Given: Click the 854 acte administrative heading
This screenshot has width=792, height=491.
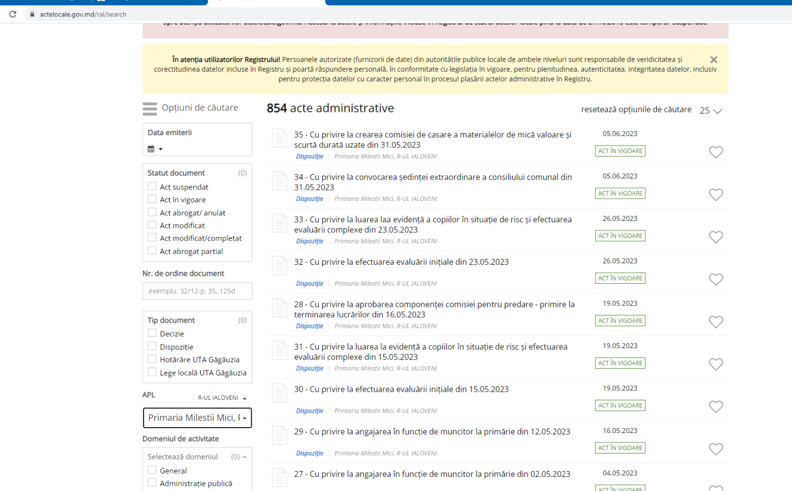Looking at the screenshot, I should click(x=331, y=108).
